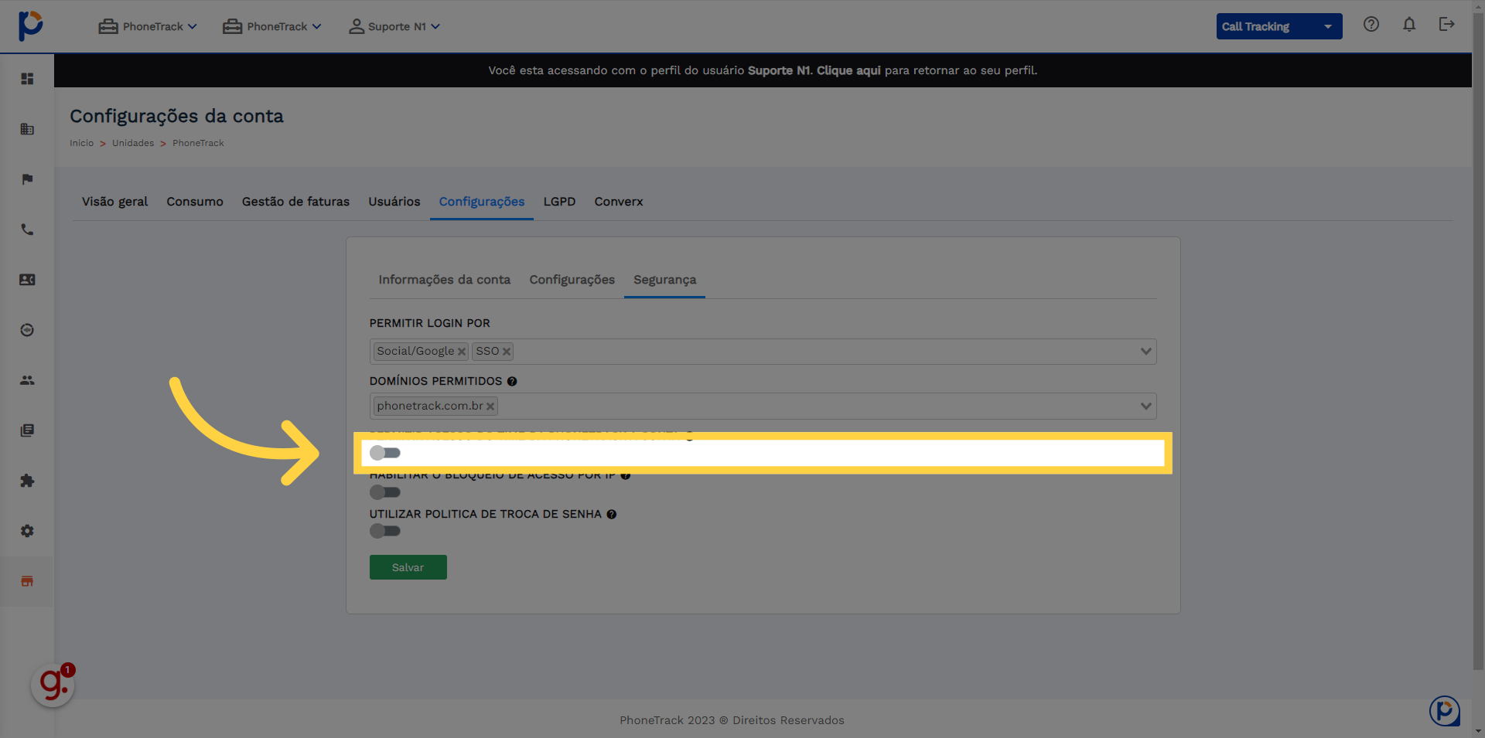Click the logout icon in top bar
This screenshot has height=738, width=1485.
(1446, 24)
